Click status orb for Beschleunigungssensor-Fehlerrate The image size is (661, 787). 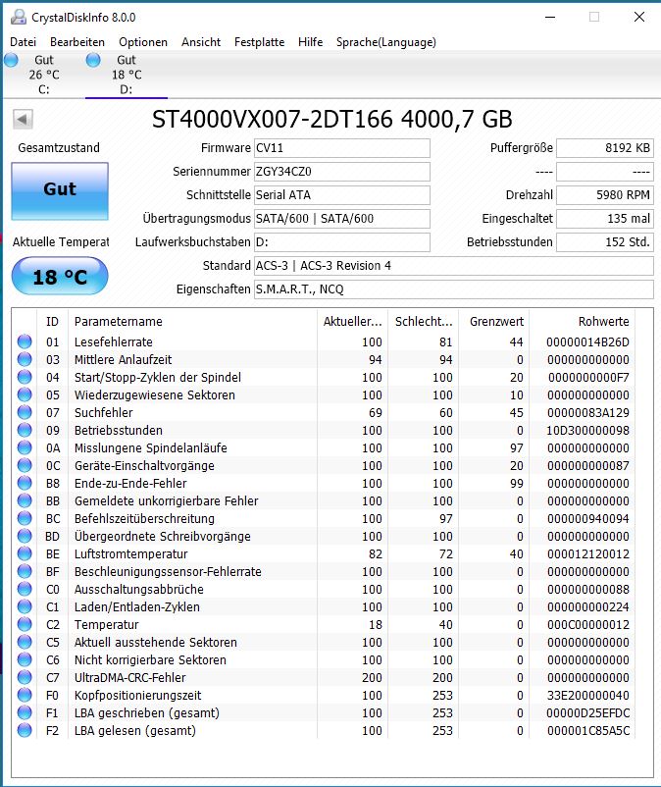click(25, 572)
